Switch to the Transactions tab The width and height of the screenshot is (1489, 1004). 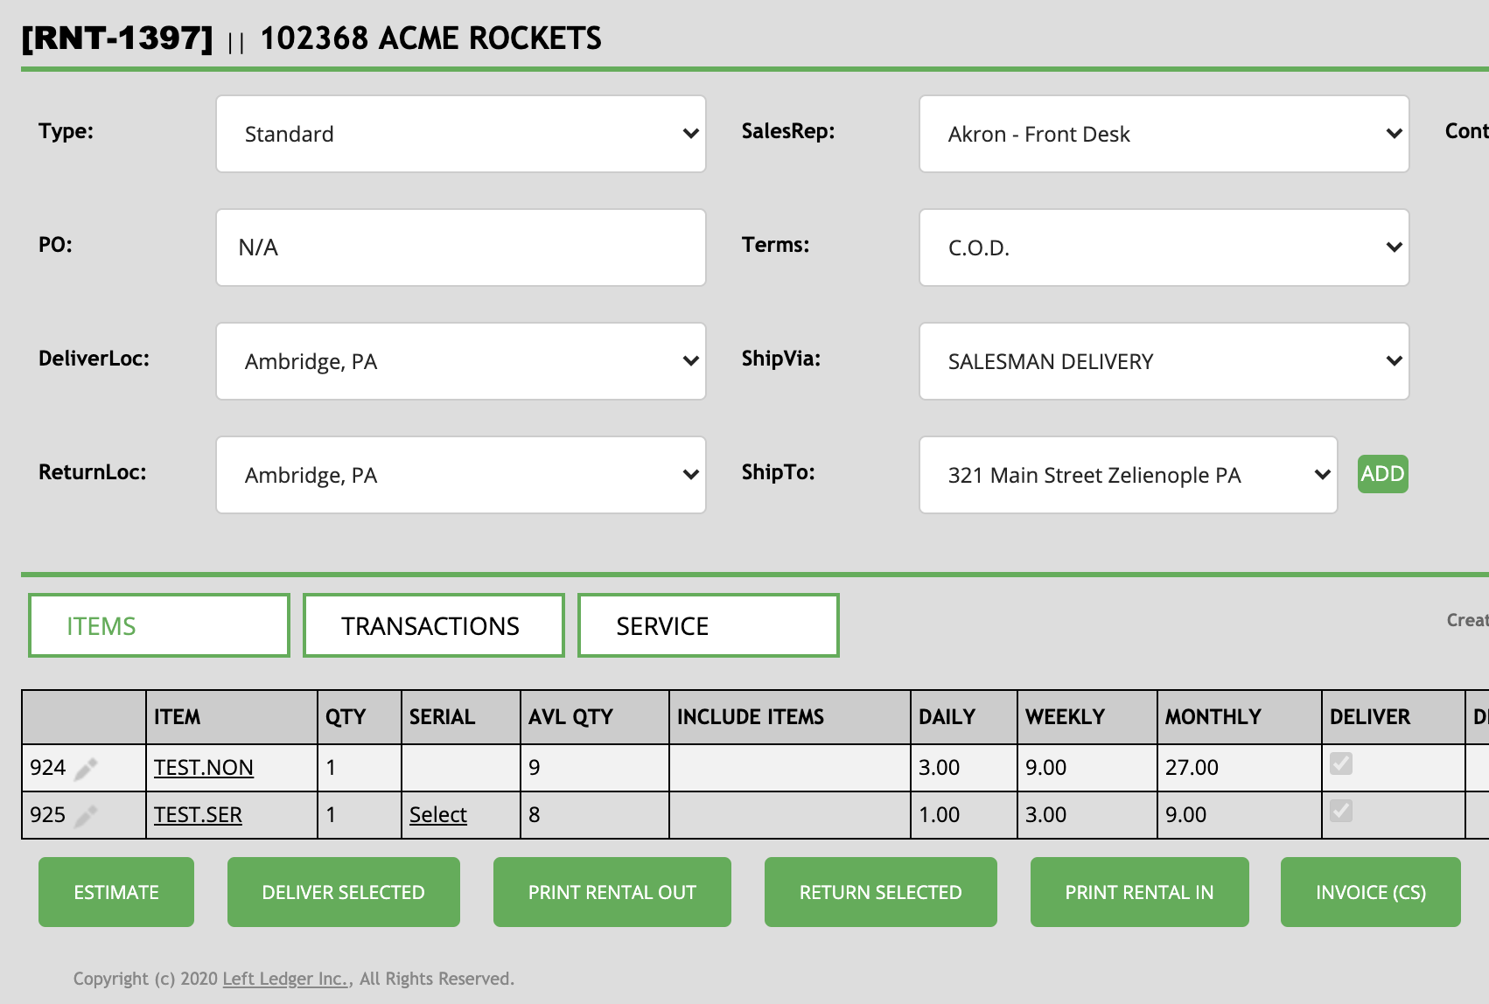coord(433,625)
